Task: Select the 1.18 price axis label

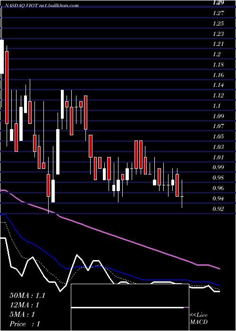Action: click(218, 65)
